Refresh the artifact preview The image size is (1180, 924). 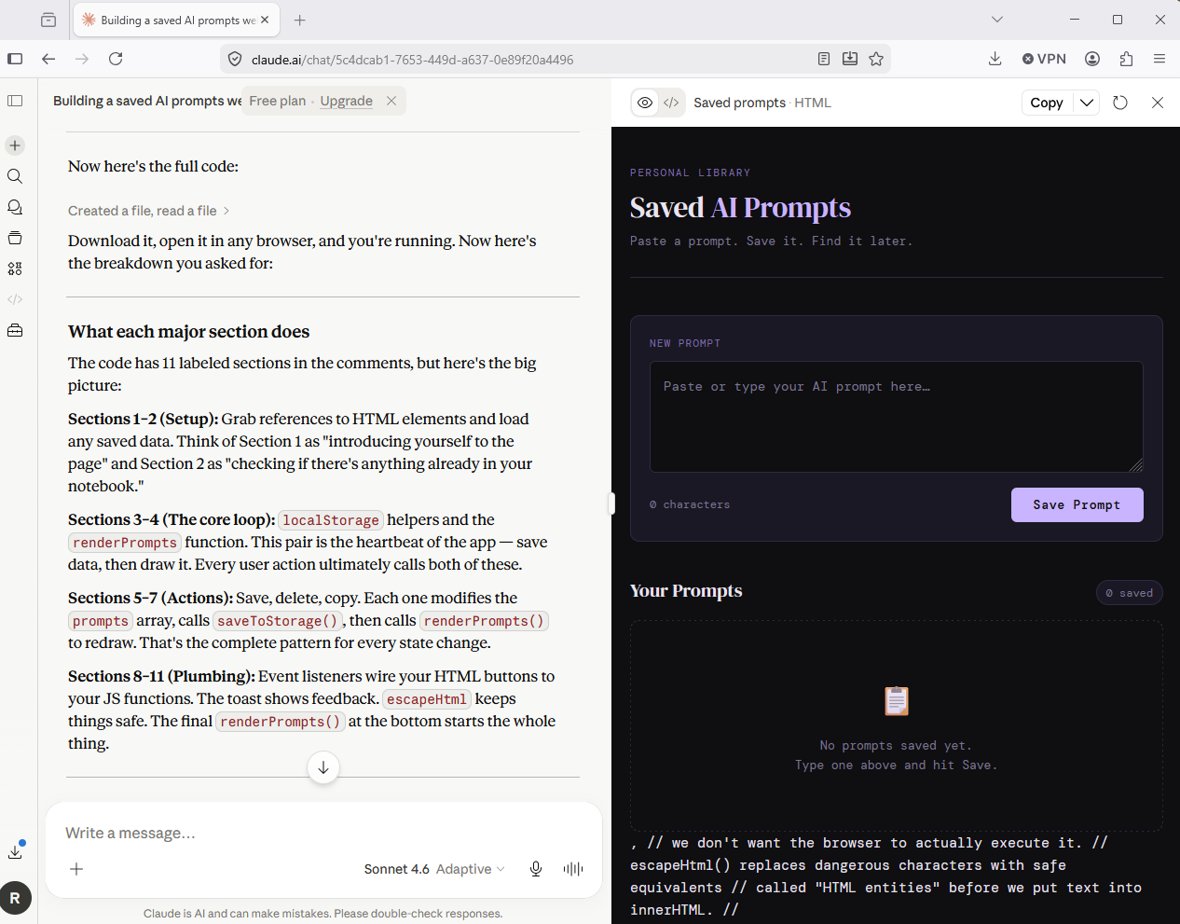point(1120,103)
